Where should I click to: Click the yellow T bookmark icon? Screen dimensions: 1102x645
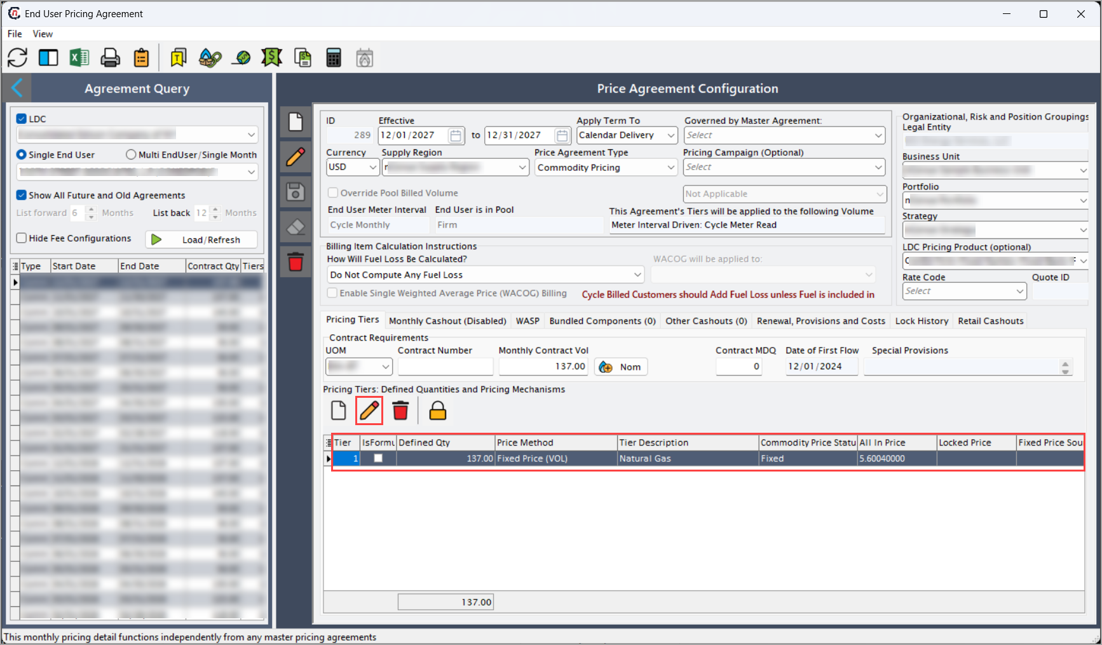point(179,58)
